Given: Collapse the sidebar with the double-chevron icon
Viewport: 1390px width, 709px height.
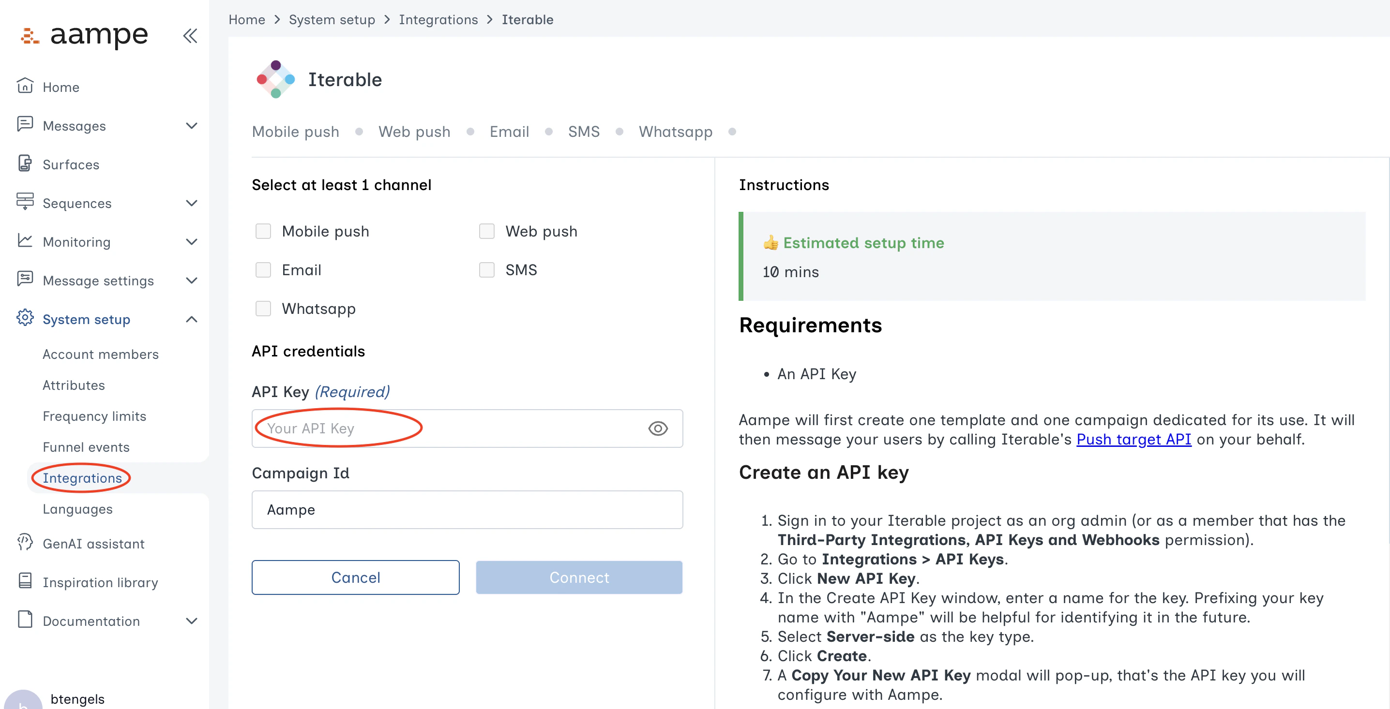Looking at the screenshot, I should [x=190, y=36].
